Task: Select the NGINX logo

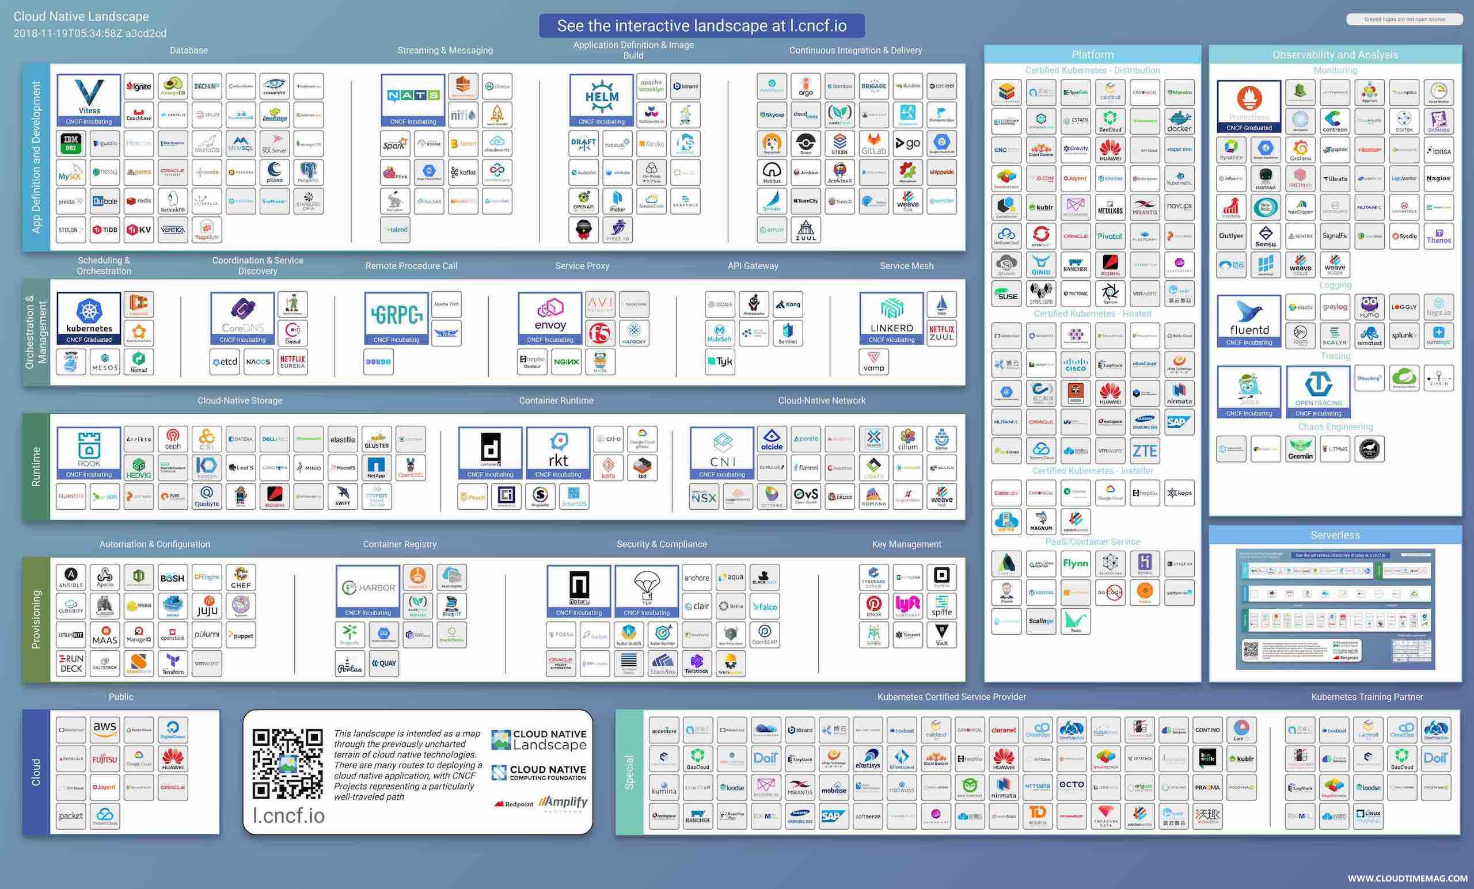Action: (x=566, y=362)
